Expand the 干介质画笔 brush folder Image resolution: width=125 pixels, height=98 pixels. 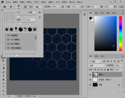(x=6, y=40)
